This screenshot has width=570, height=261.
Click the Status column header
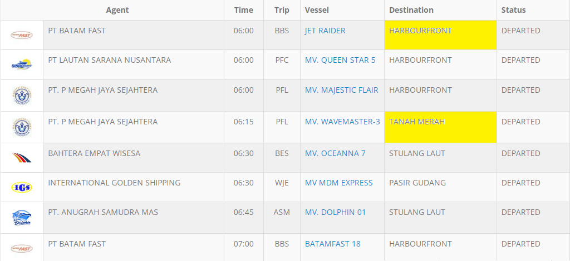tap(513, 10)
